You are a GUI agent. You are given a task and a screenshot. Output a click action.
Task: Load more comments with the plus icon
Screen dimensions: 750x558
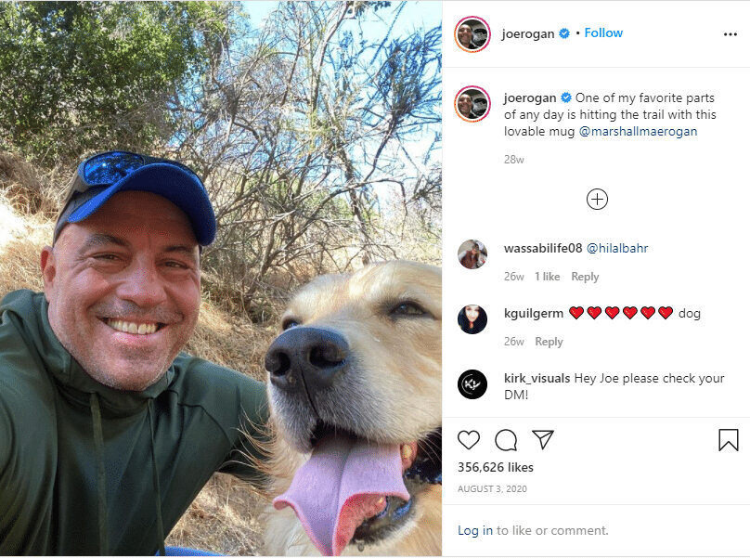597,199
